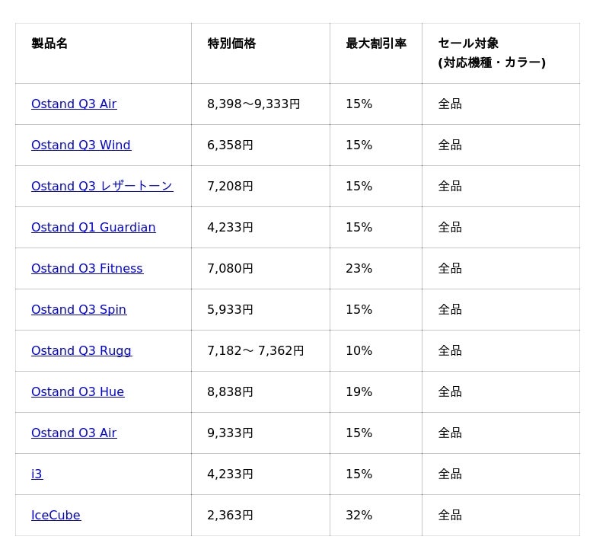
Task: Open the Ostand O3 Air link priced 9,333円
Action: [x=74, y=433]
